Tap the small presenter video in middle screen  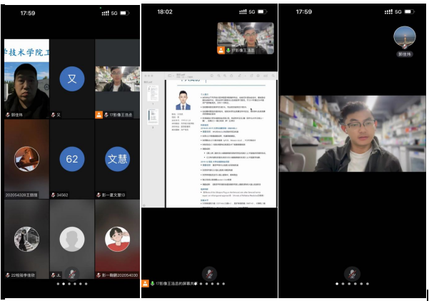pyautogui.click(x=246, y=37)
